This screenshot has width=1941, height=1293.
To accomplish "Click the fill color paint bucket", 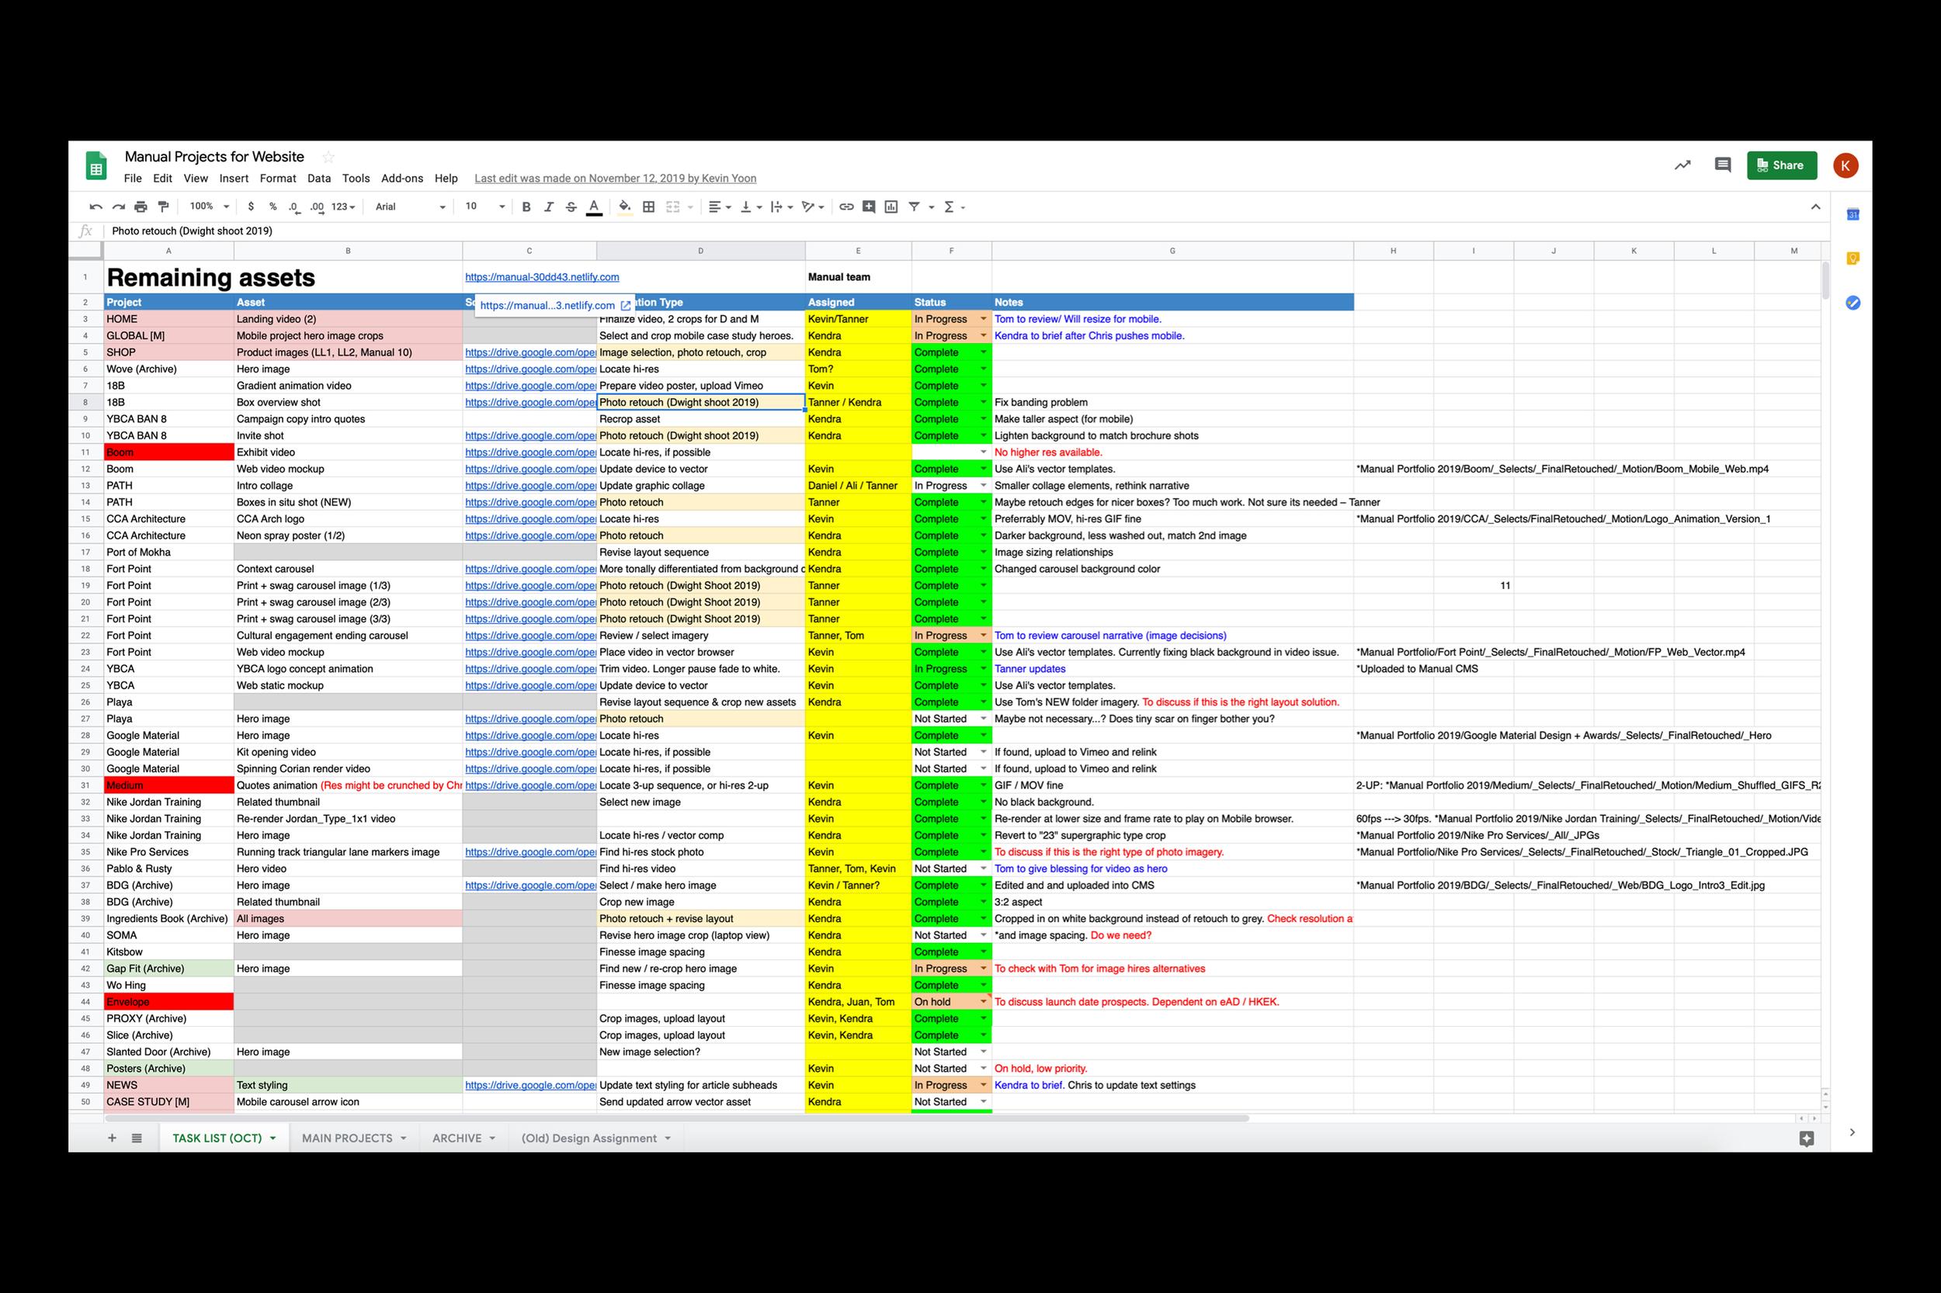I will [624, 207].
